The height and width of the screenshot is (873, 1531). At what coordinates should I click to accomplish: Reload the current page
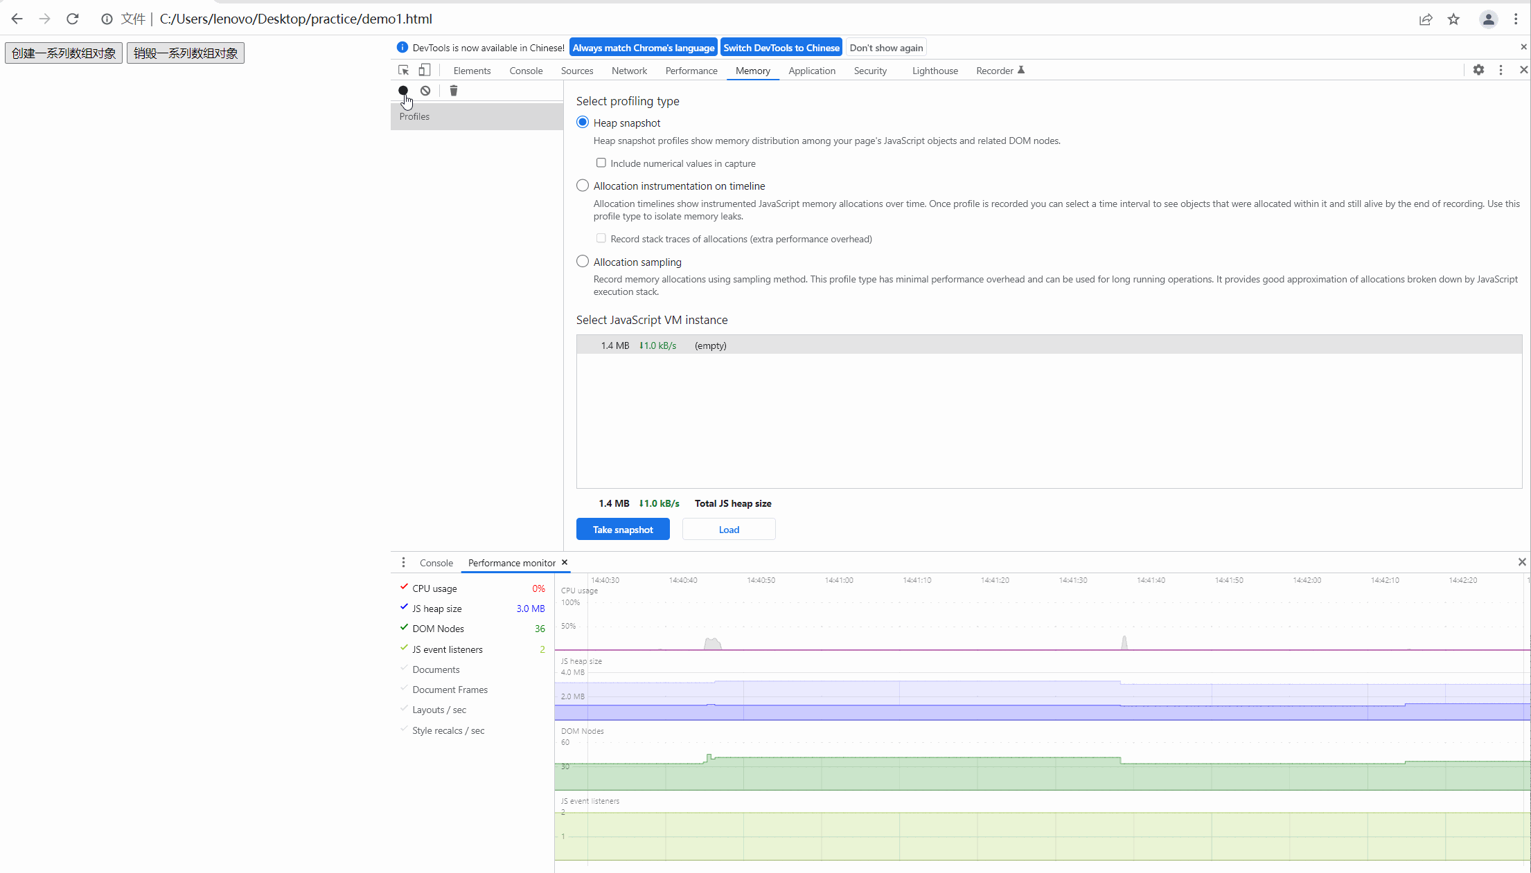tap(73, 19)
